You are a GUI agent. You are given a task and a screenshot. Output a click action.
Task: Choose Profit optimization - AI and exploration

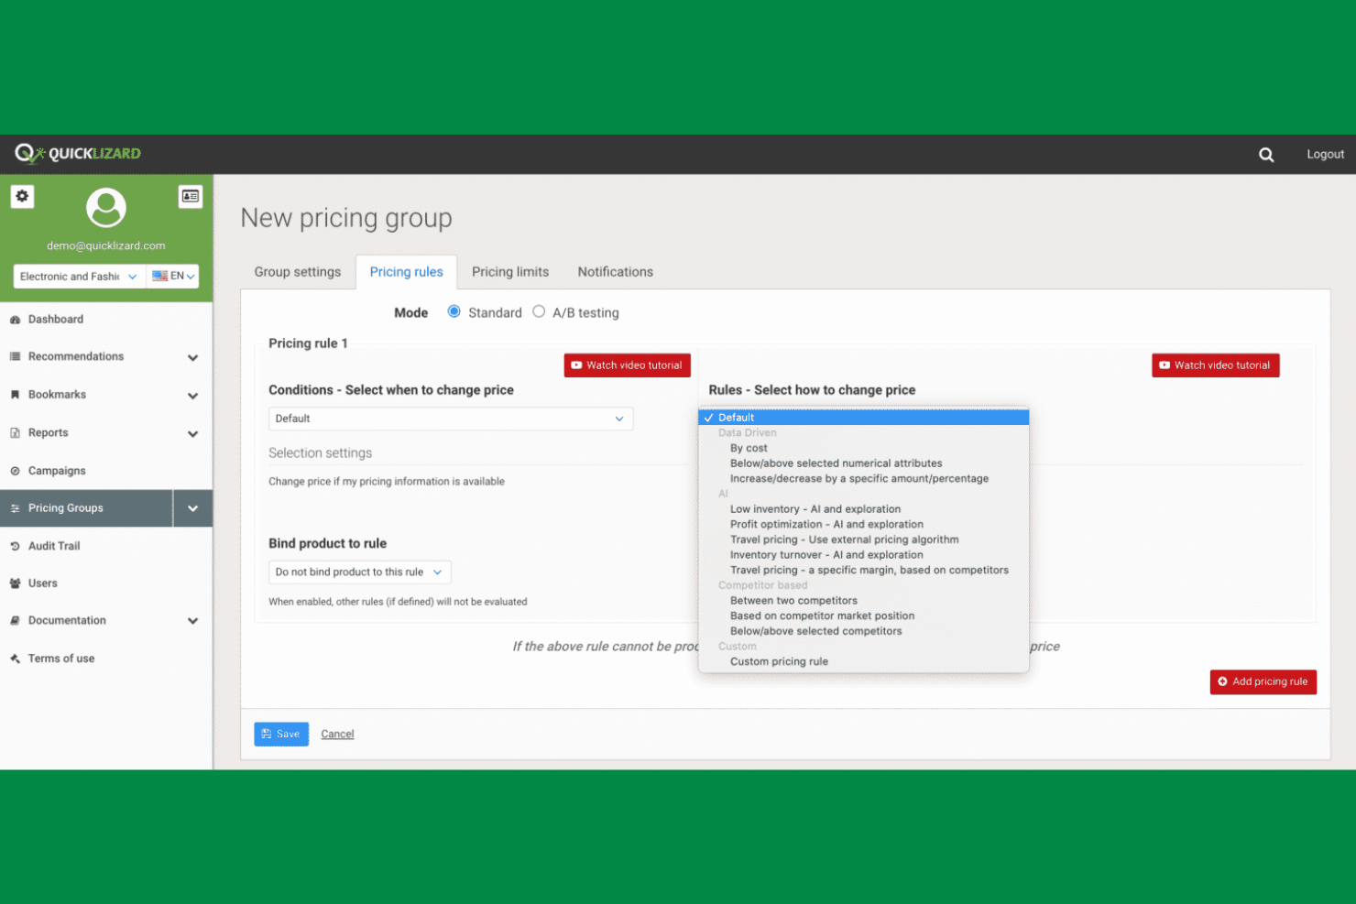pos(826,524)
